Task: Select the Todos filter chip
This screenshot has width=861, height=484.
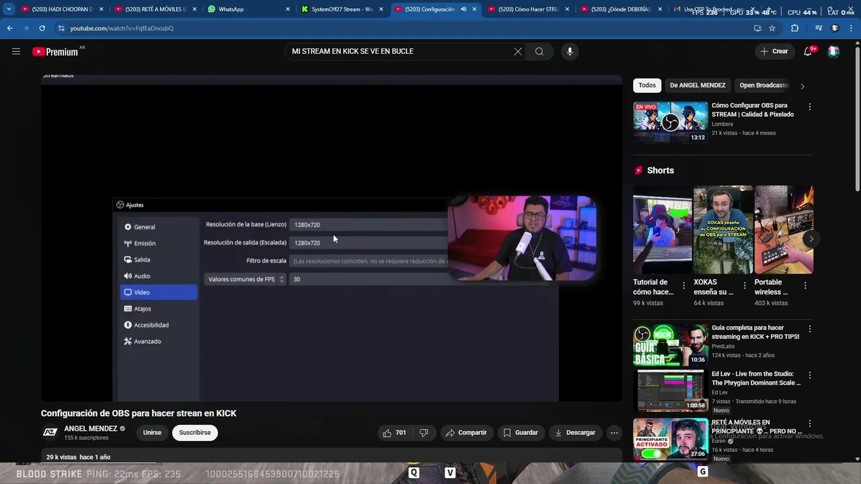Action: tap(647, 85)
